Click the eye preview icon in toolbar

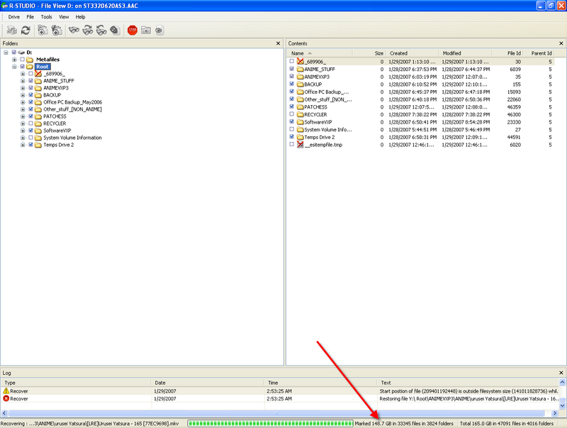[x=159, y=30]
